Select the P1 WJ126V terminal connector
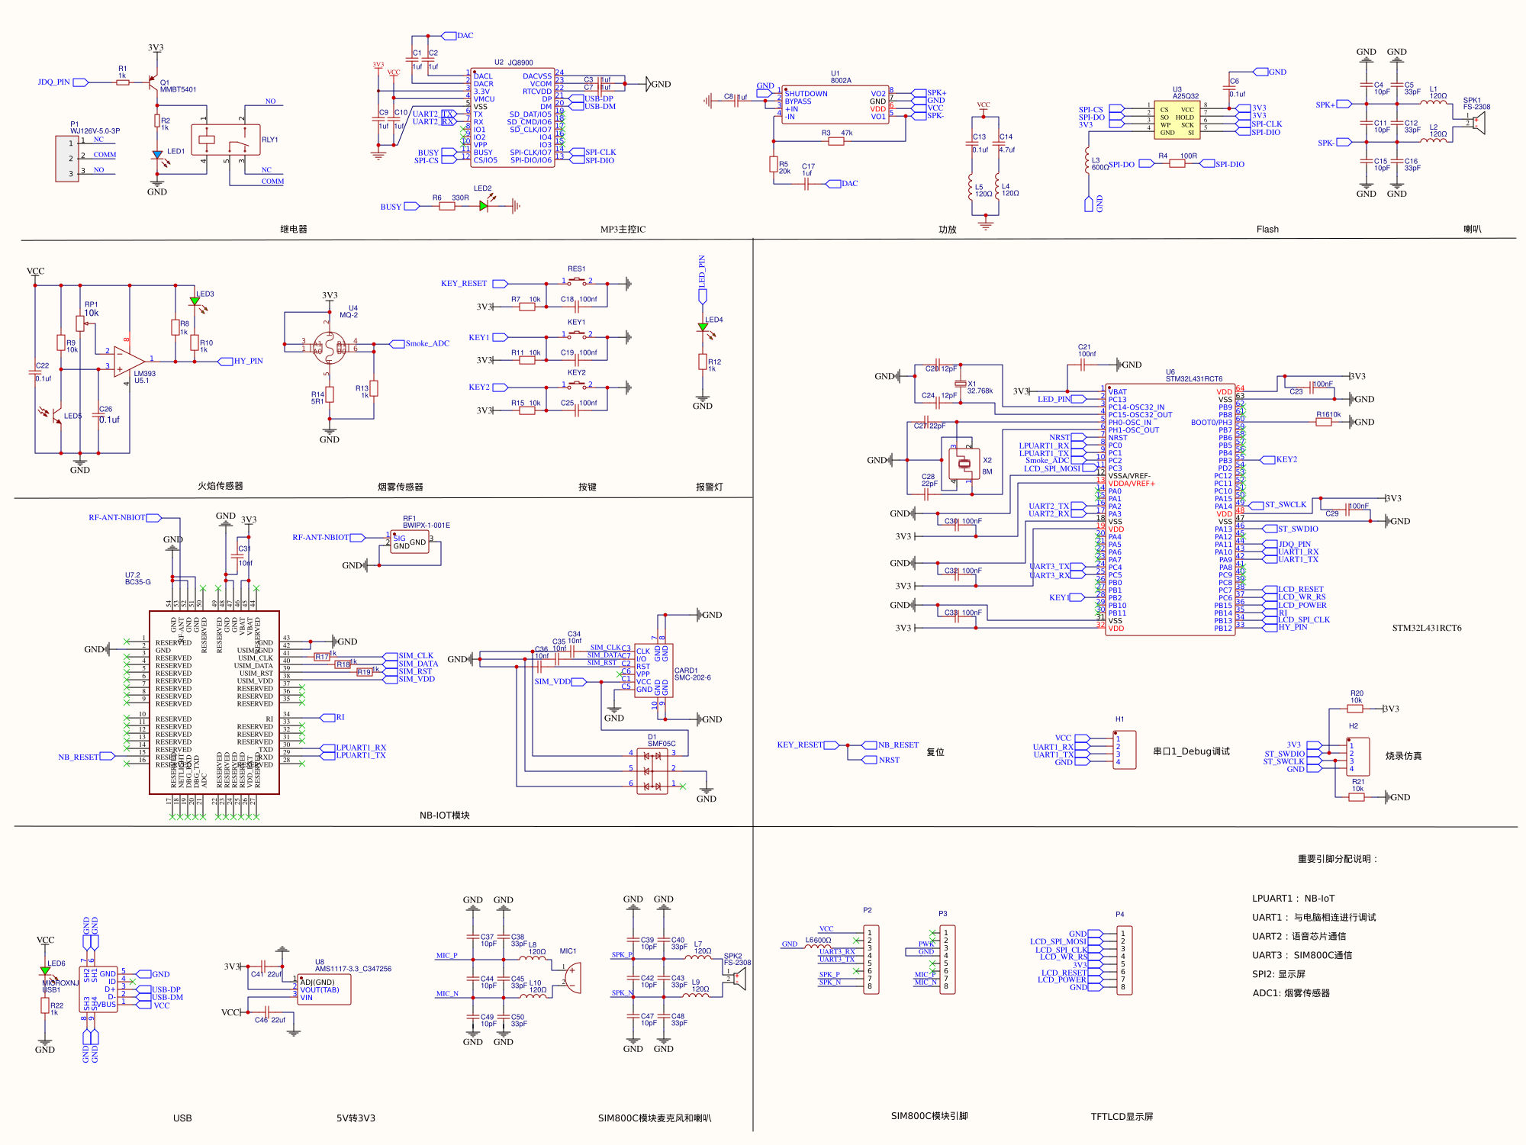The image size is (1526, 1145). [67, 159]
